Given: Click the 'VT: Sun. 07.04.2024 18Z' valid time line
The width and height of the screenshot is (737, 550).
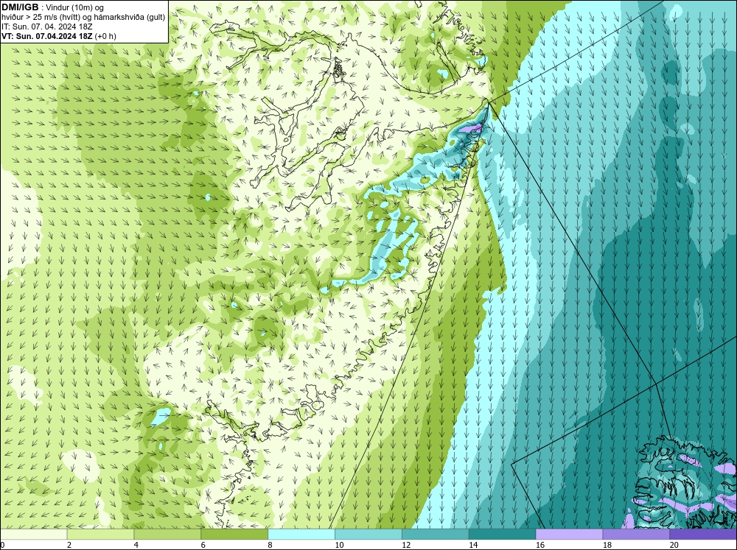Looking at the screenshot, I should [x=47, y=36].
